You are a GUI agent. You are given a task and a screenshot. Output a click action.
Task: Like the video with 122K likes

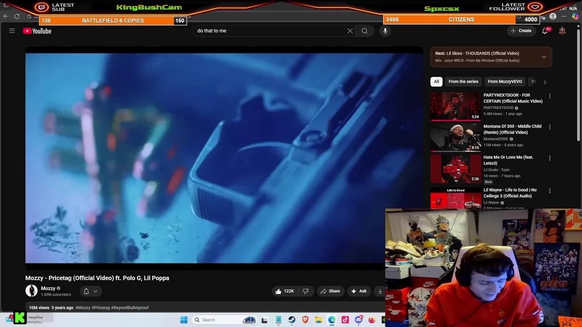point(285,291)
